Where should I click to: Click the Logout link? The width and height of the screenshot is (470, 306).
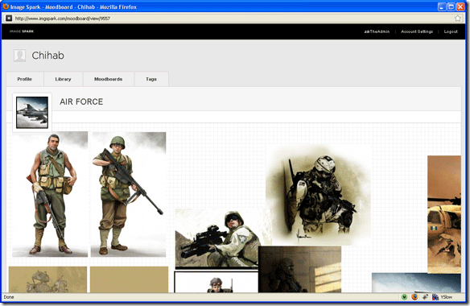(451, 31)
